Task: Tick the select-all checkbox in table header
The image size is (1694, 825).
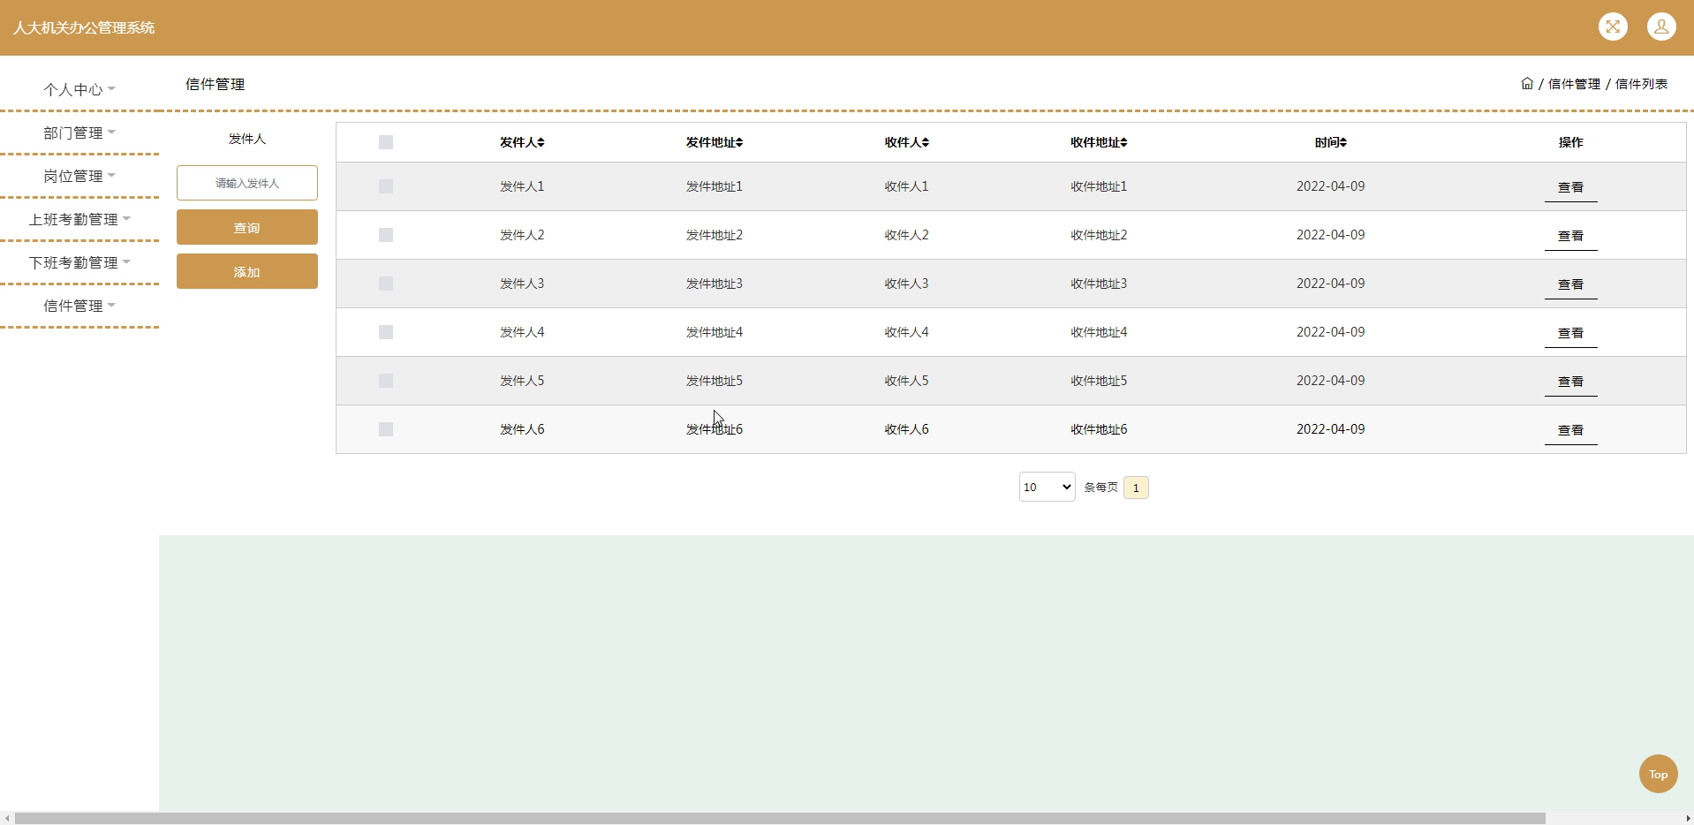Action: pos(386,142)
